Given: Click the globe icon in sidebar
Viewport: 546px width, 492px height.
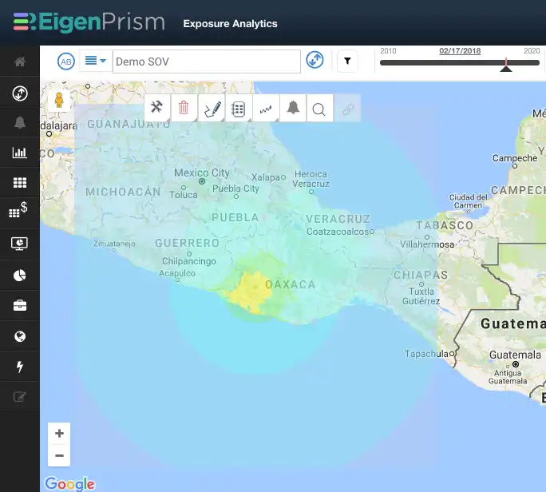Looking at the screenshot, I should coord(20,336).
